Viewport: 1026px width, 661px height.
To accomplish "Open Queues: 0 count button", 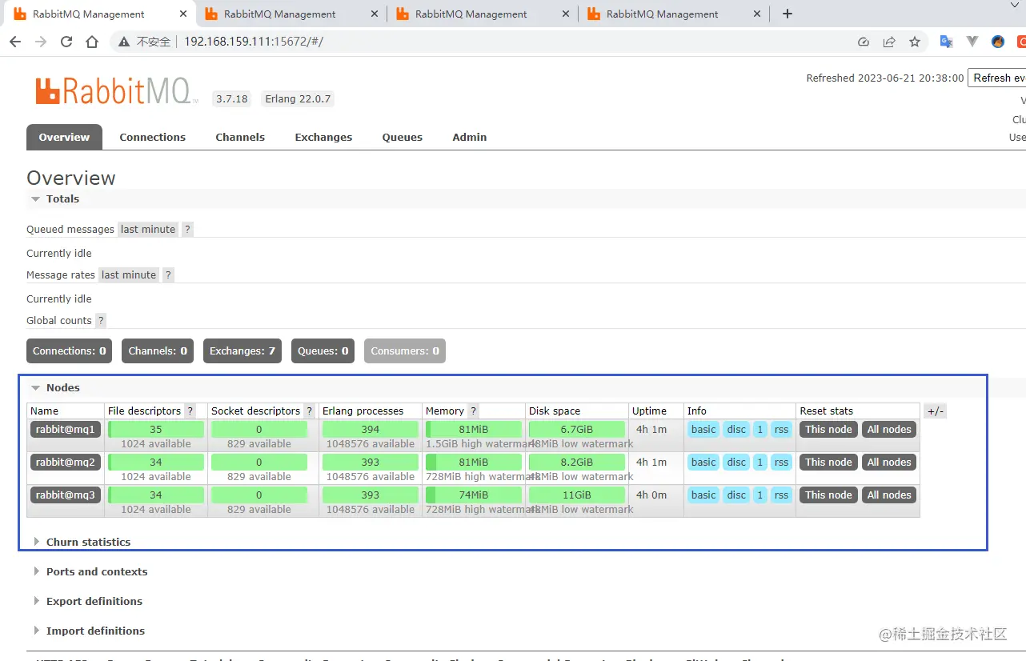I will pos(323,351).
